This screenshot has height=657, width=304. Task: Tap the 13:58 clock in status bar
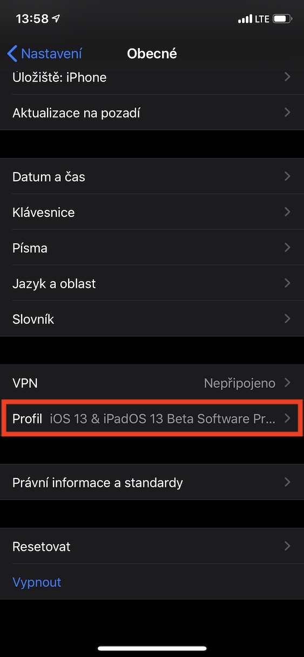[32, 19]
